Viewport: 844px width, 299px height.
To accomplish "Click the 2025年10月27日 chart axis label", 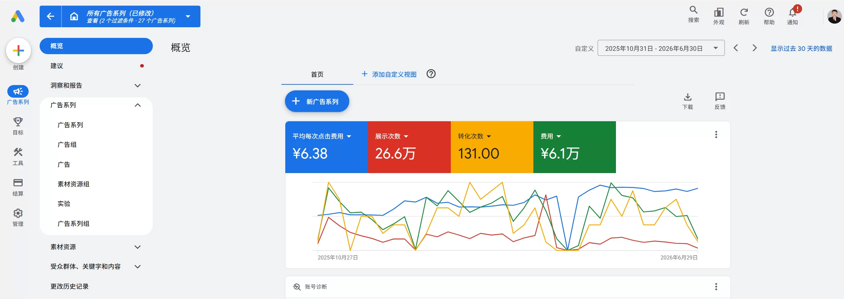I will (338, 257).
